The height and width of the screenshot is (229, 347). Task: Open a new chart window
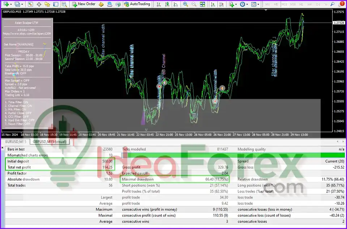click(x=6, y=4)
